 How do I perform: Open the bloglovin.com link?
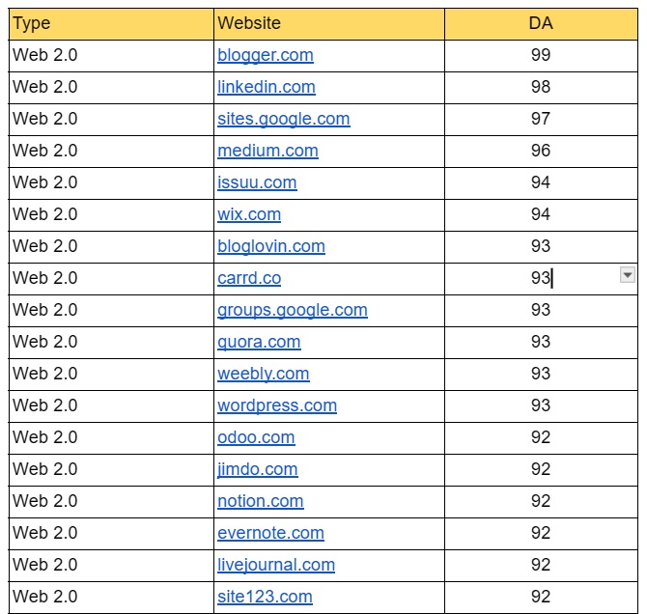point(270,246)
